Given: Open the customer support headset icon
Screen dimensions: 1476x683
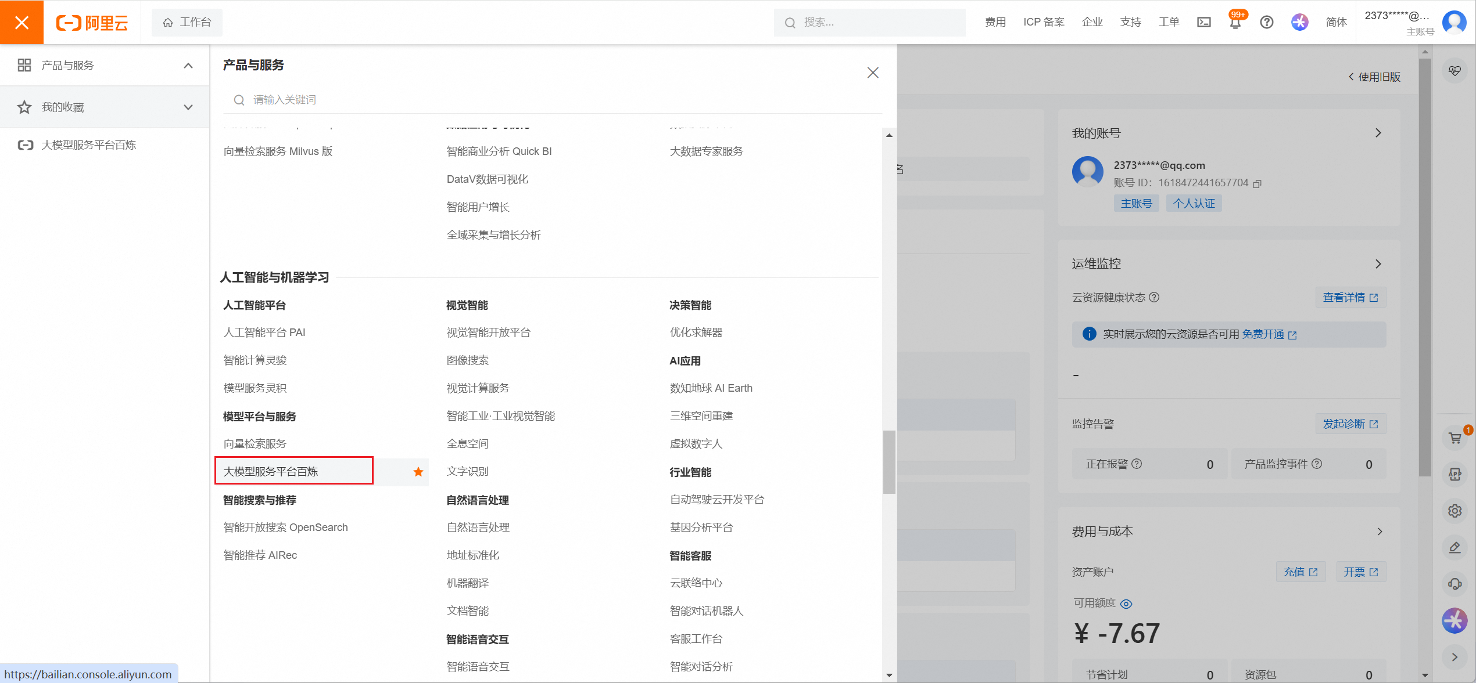Looking at the screenshot, I should pyautogui.click(x=1455, y=584).
